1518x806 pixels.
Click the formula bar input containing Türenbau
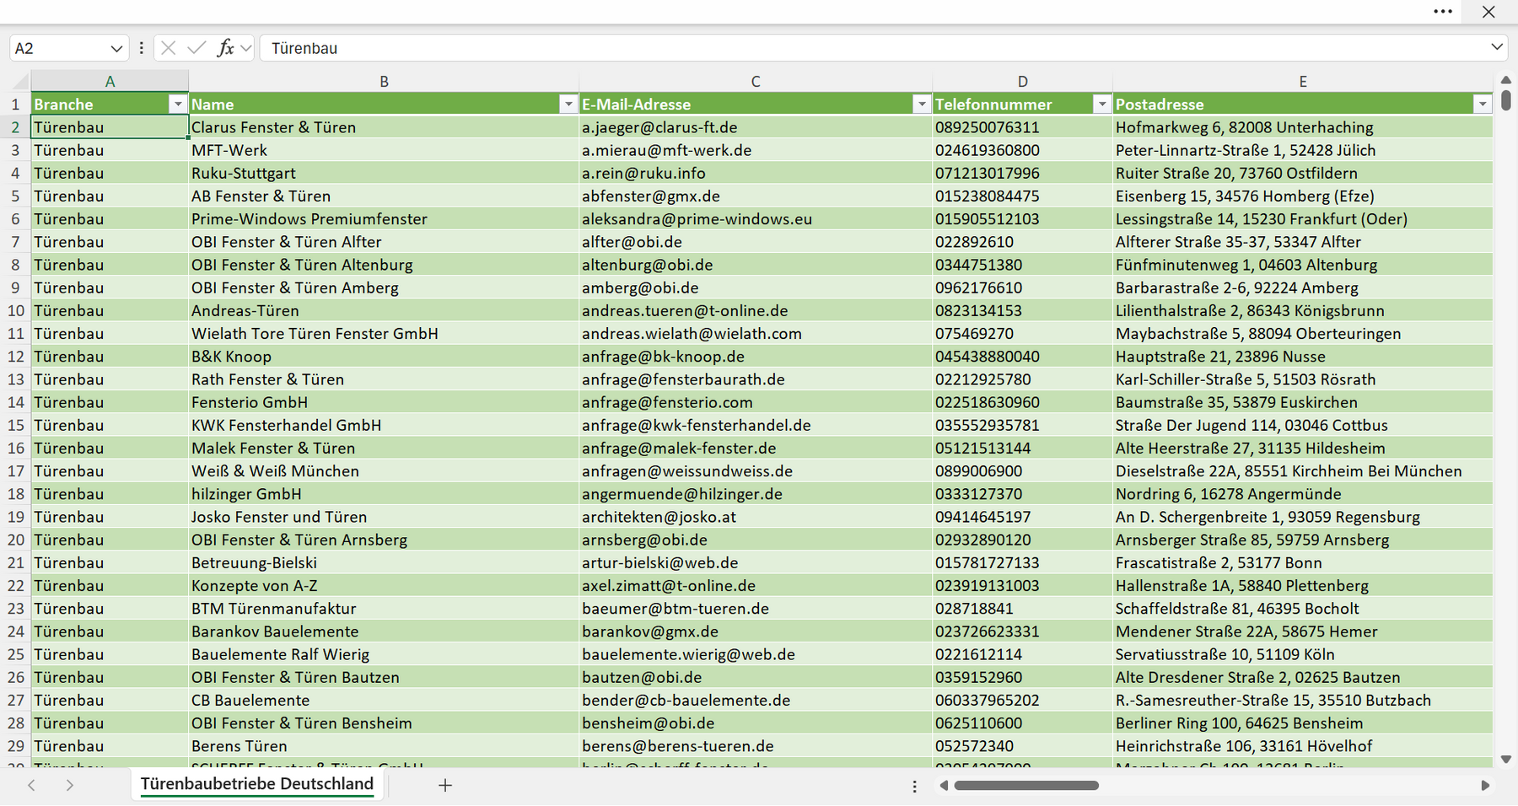point(873,48)
